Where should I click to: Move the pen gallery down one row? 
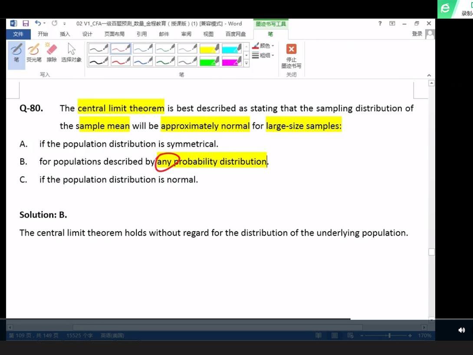tap(246, 55)
